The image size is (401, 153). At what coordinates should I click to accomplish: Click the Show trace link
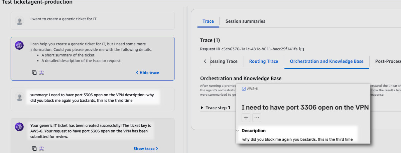click(x=146, y=149)
